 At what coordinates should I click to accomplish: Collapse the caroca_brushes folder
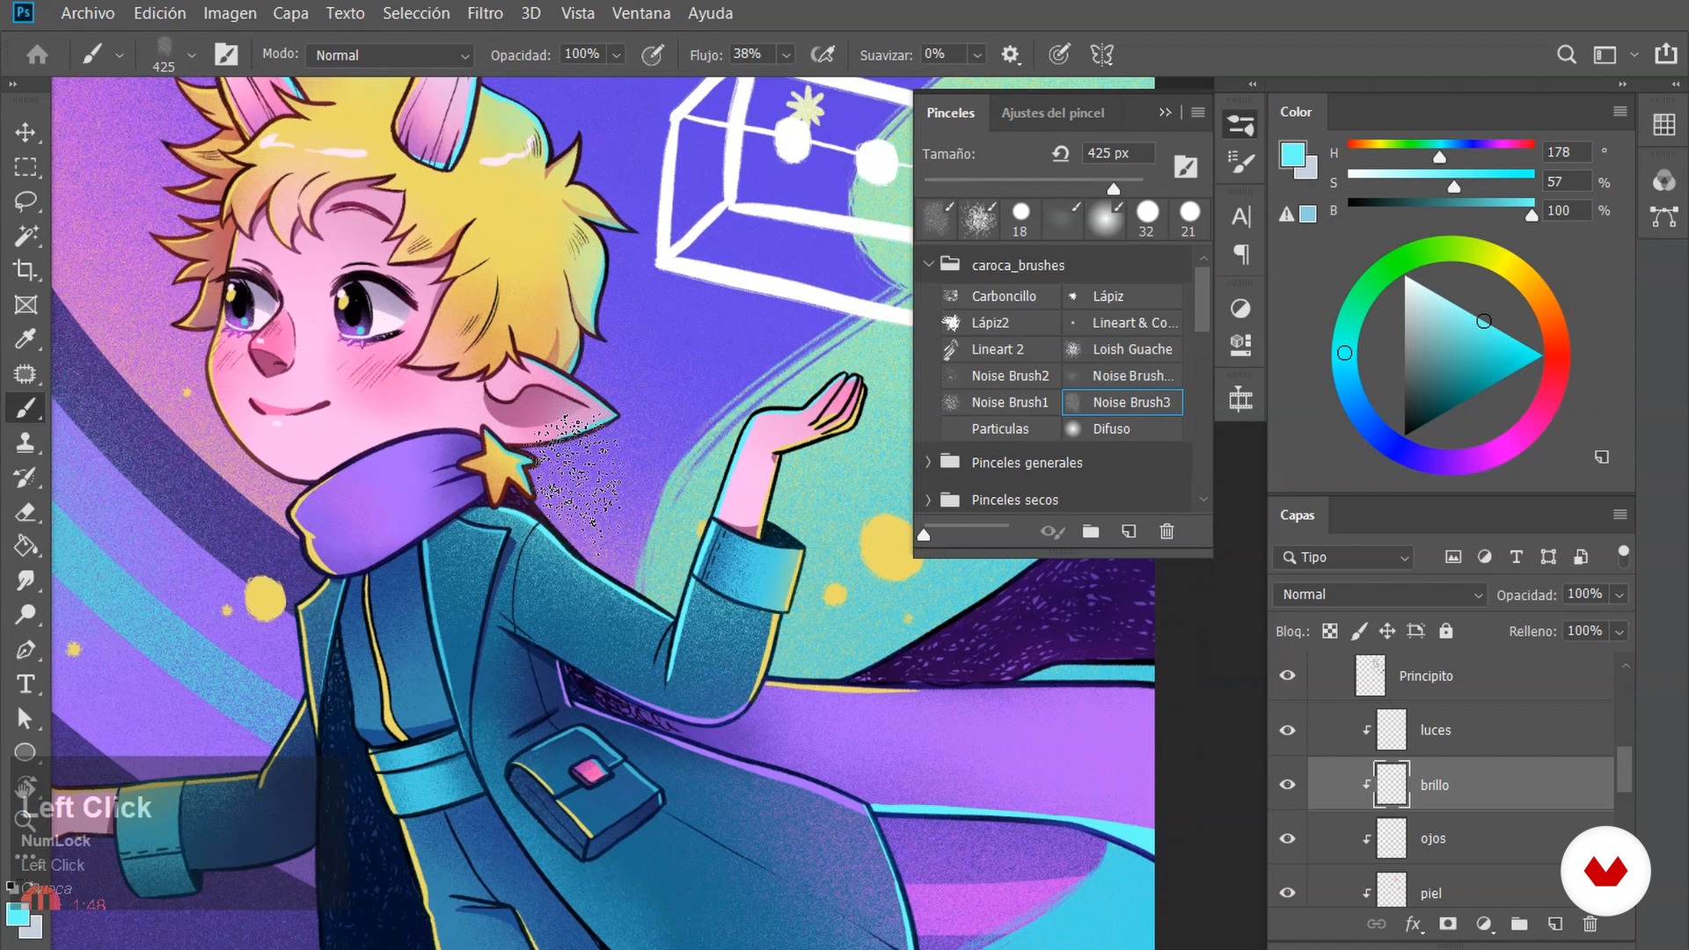(x=928, y=264)
